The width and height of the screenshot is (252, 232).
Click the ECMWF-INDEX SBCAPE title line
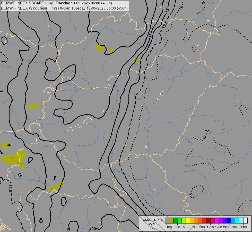coord(56,3)
